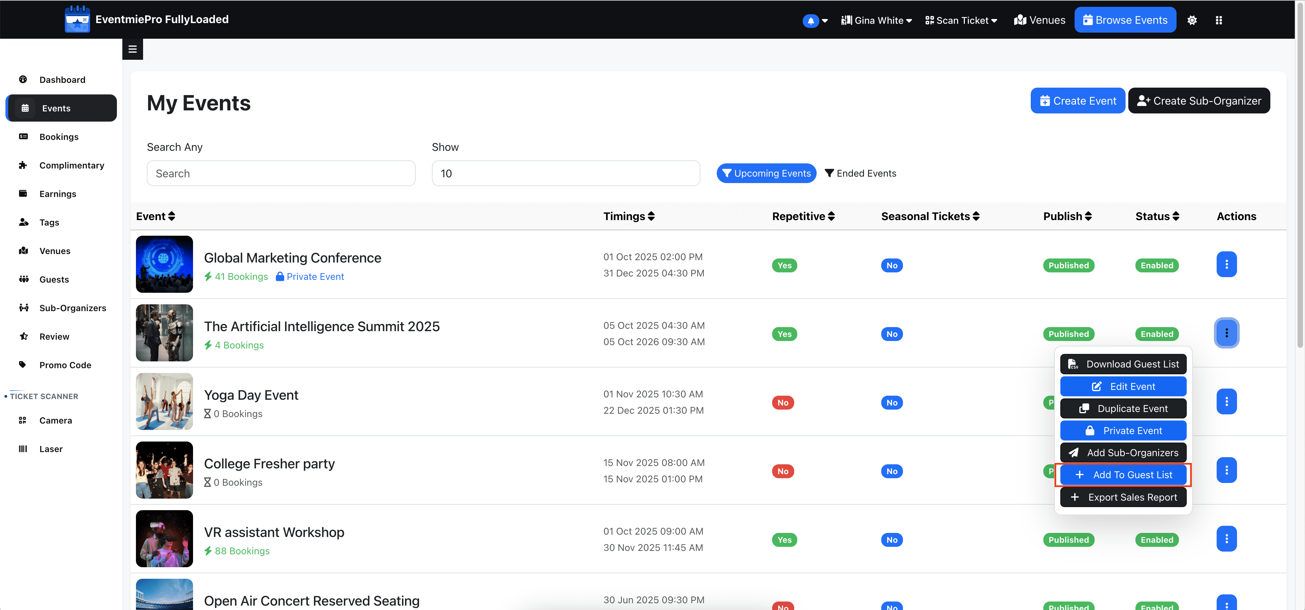Open Global Marketing Conference thumbnail
This screenshot has width=1305, height=610.
[164, 264]
